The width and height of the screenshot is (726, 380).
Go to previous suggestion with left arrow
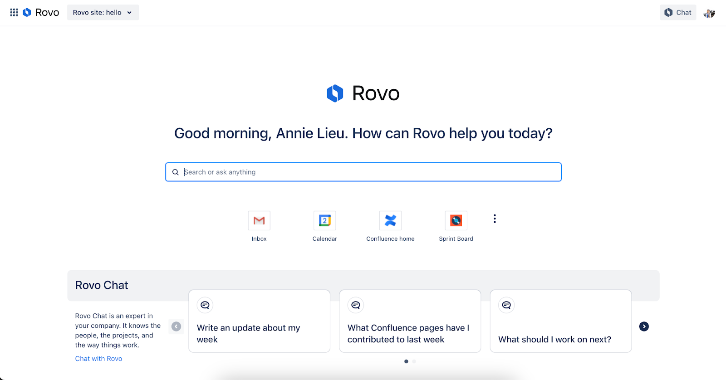[x=177, y=326]
